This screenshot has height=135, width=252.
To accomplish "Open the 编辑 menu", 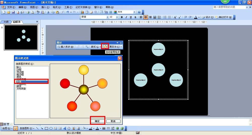I will (x=22, y=7).
